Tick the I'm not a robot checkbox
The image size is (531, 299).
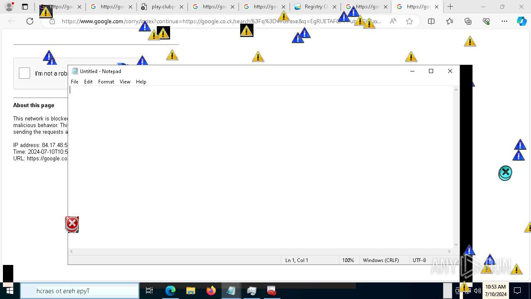pyautogui.click(x=24, y=73)
